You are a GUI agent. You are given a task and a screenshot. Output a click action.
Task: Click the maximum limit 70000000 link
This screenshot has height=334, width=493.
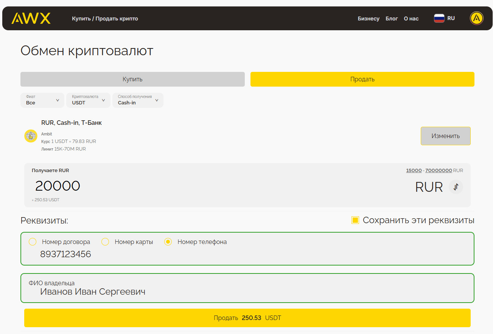(x=439, y=171)
